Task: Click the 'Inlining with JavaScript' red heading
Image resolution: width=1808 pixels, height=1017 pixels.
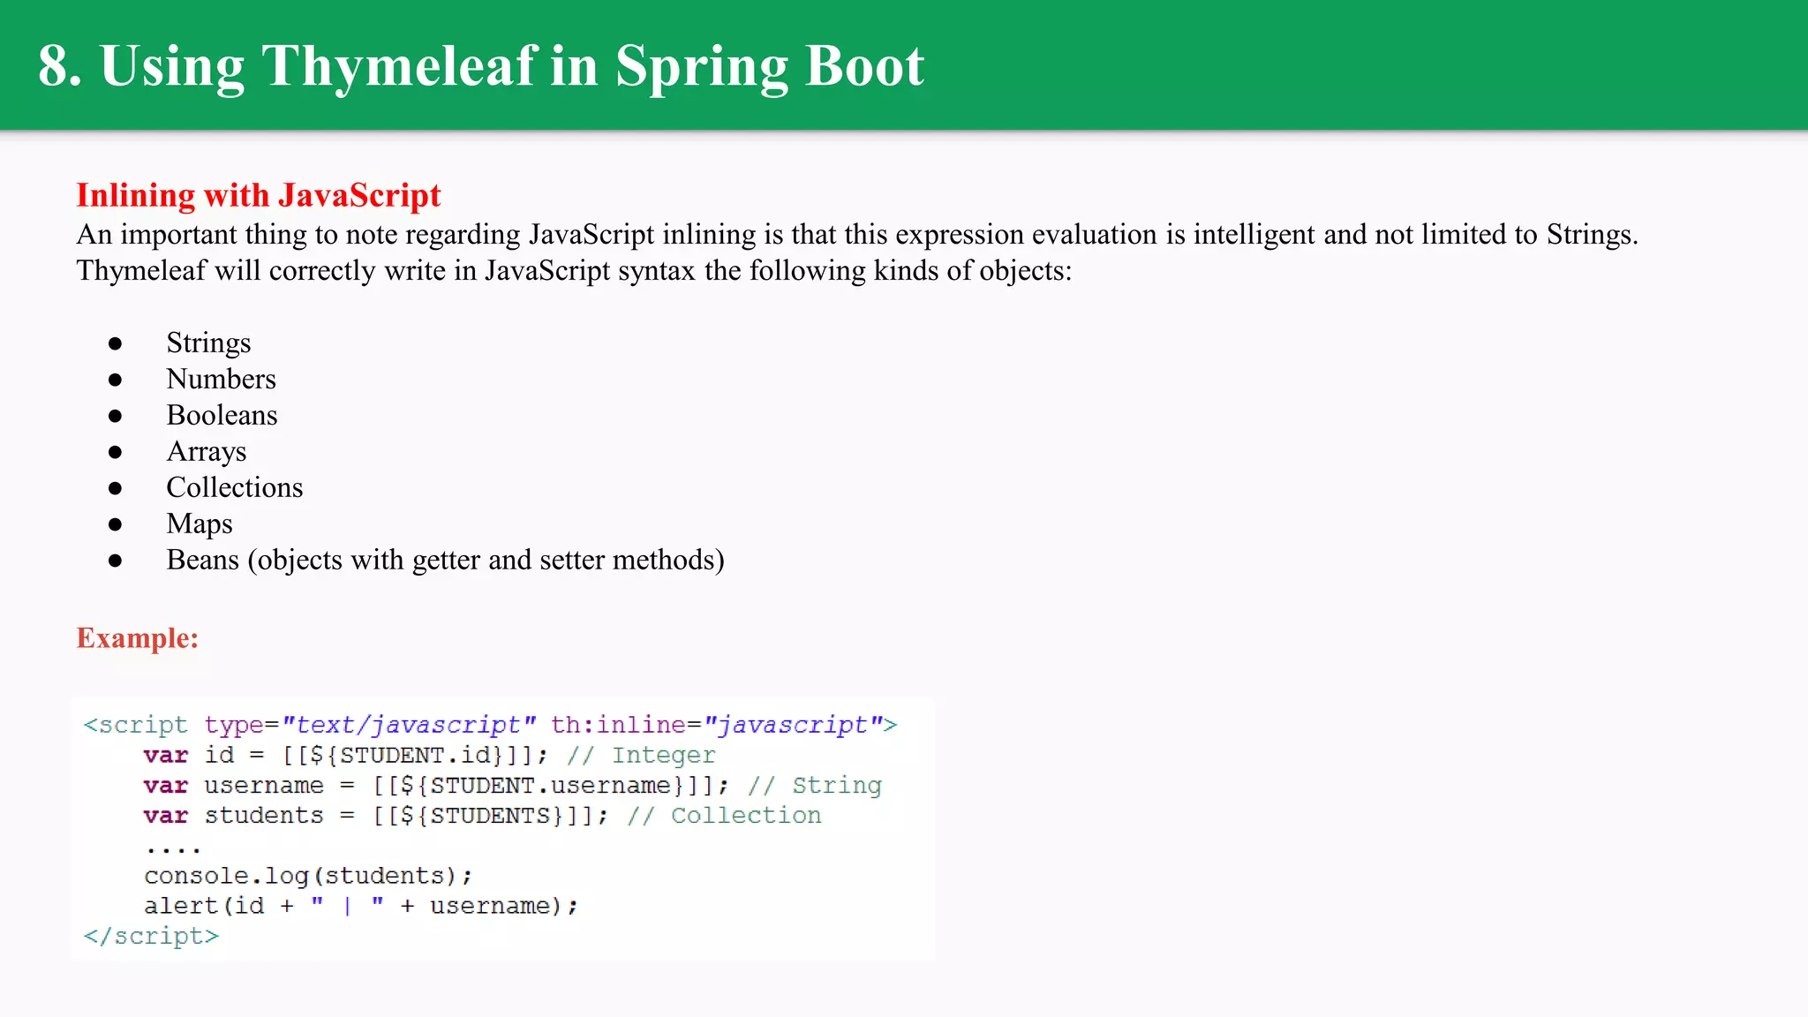Action: [x=258, y=195]
